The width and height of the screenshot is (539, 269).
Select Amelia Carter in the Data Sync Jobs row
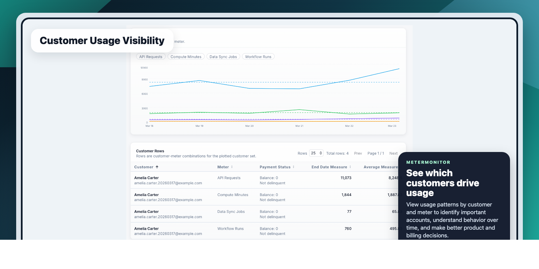point(147,212)
